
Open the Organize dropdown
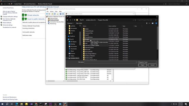coord(70,23)
